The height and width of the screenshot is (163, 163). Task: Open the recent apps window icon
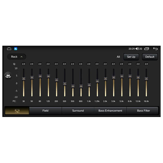point(147,49)
